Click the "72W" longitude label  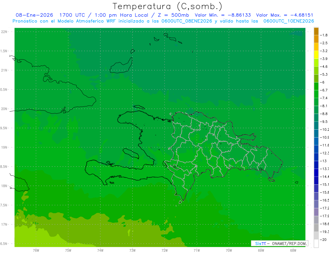click(164, 250)
